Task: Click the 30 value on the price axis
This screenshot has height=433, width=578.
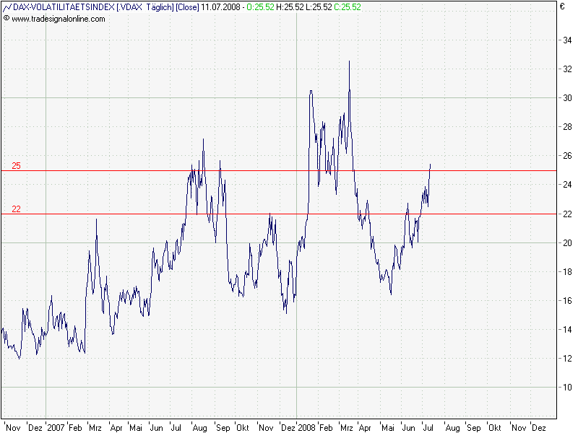Action: pyautogui.click(x=567, y=98)
